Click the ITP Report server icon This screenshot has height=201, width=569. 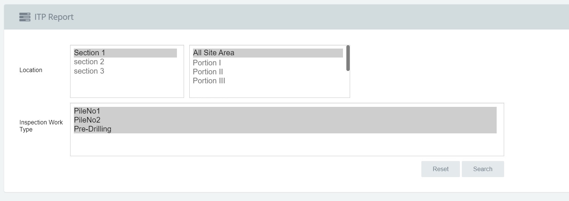25,17
